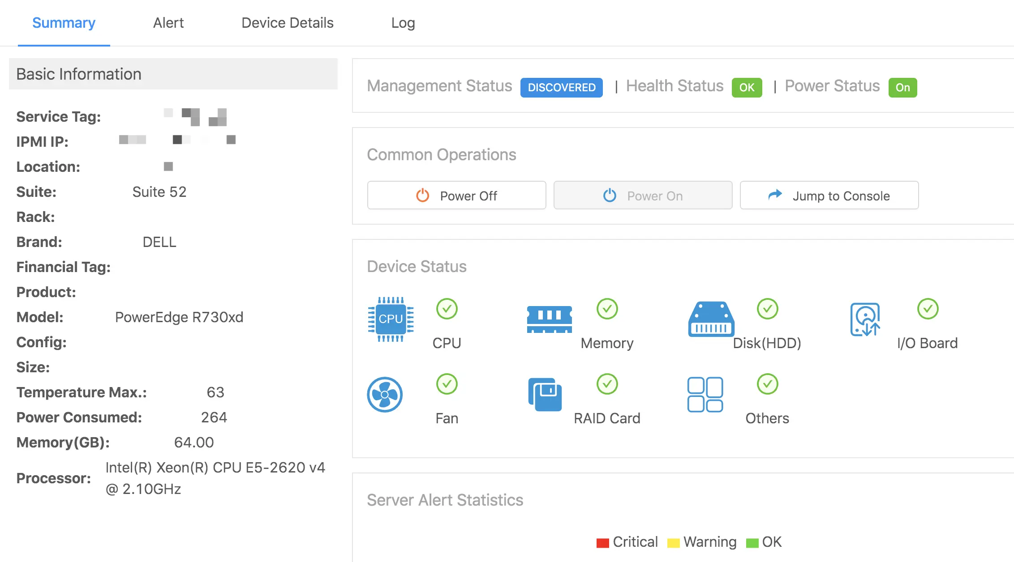Click the I/O Board icon
The image size is (1014, 562).
[x=865, y=319]
